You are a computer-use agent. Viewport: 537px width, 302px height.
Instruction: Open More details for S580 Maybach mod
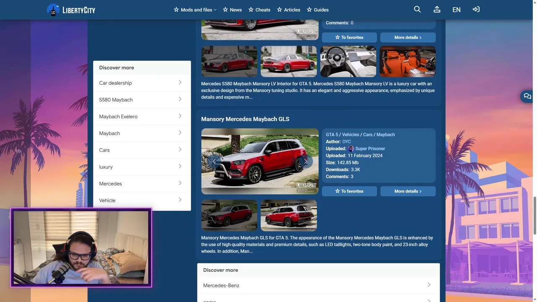(x=408, y=37)
